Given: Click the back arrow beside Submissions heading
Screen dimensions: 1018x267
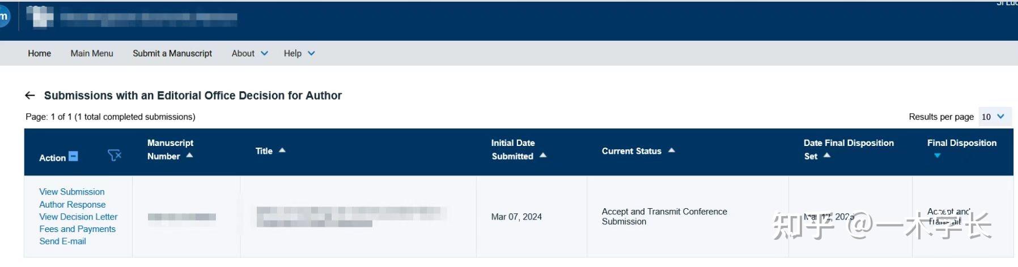Looking at the screenshot, I should (30, 96).
